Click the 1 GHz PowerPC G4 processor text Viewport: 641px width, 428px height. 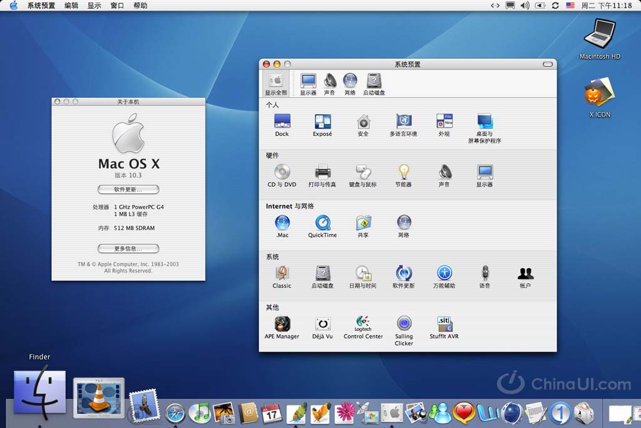pyautogui.click(x=138, y=207)
